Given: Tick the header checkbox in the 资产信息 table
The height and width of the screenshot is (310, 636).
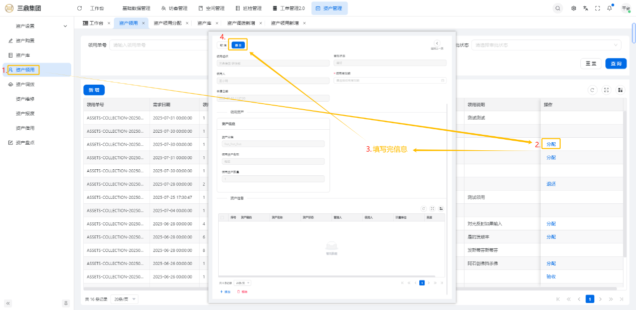Looking at the screenshot, I should click(x=223, y=217).
